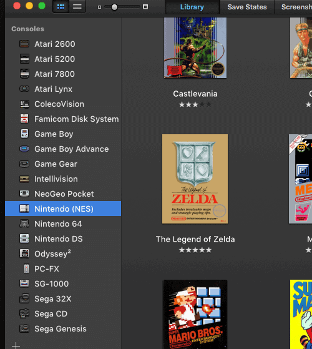Click the Game Boy handheld icon
Screen dimensions: 312x349
[24, 134]
